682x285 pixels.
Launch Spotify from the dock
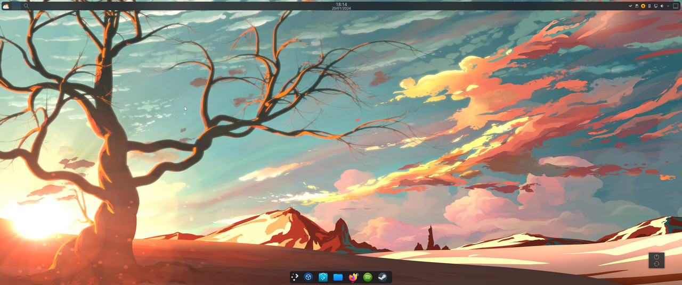coord(368,277)
